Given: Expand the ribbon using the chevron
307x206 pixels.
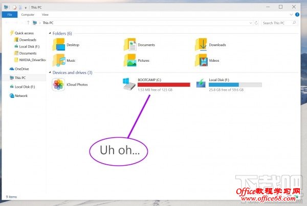Looking at the screenshot, I should pos(291,15).
